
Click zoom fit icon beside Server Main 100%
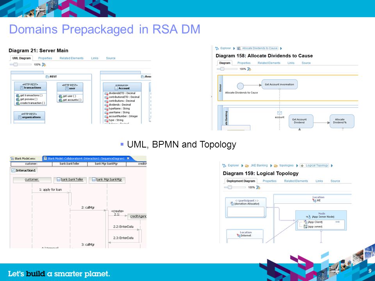44,64
